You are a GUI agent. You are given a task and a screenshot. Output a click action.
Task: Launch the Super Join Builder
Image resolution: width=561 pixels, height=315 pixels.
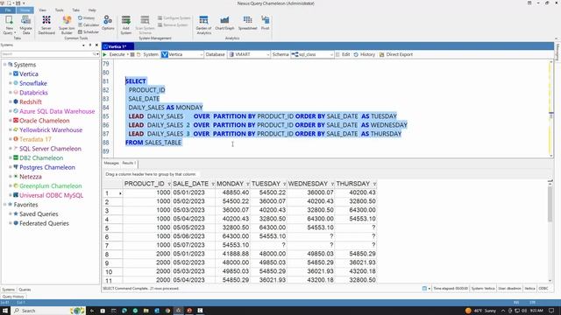pyautogui.click(x=67, y=24)
